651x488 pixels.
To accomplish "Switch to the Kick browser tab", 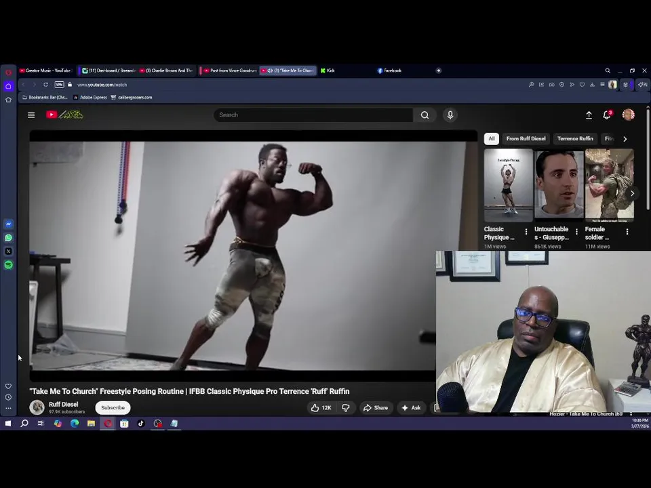I will pyautogui.click(x=328, y=70).
